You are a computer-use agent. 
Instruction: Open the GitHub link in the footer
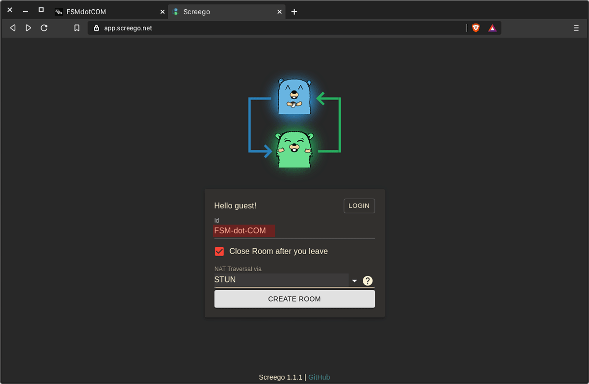319,377
